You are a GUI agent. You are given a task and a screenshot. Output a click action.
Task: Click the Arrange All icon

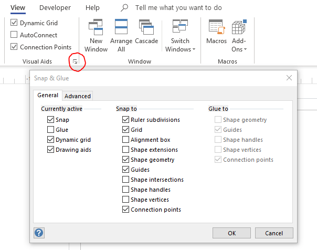pos(121,27)
